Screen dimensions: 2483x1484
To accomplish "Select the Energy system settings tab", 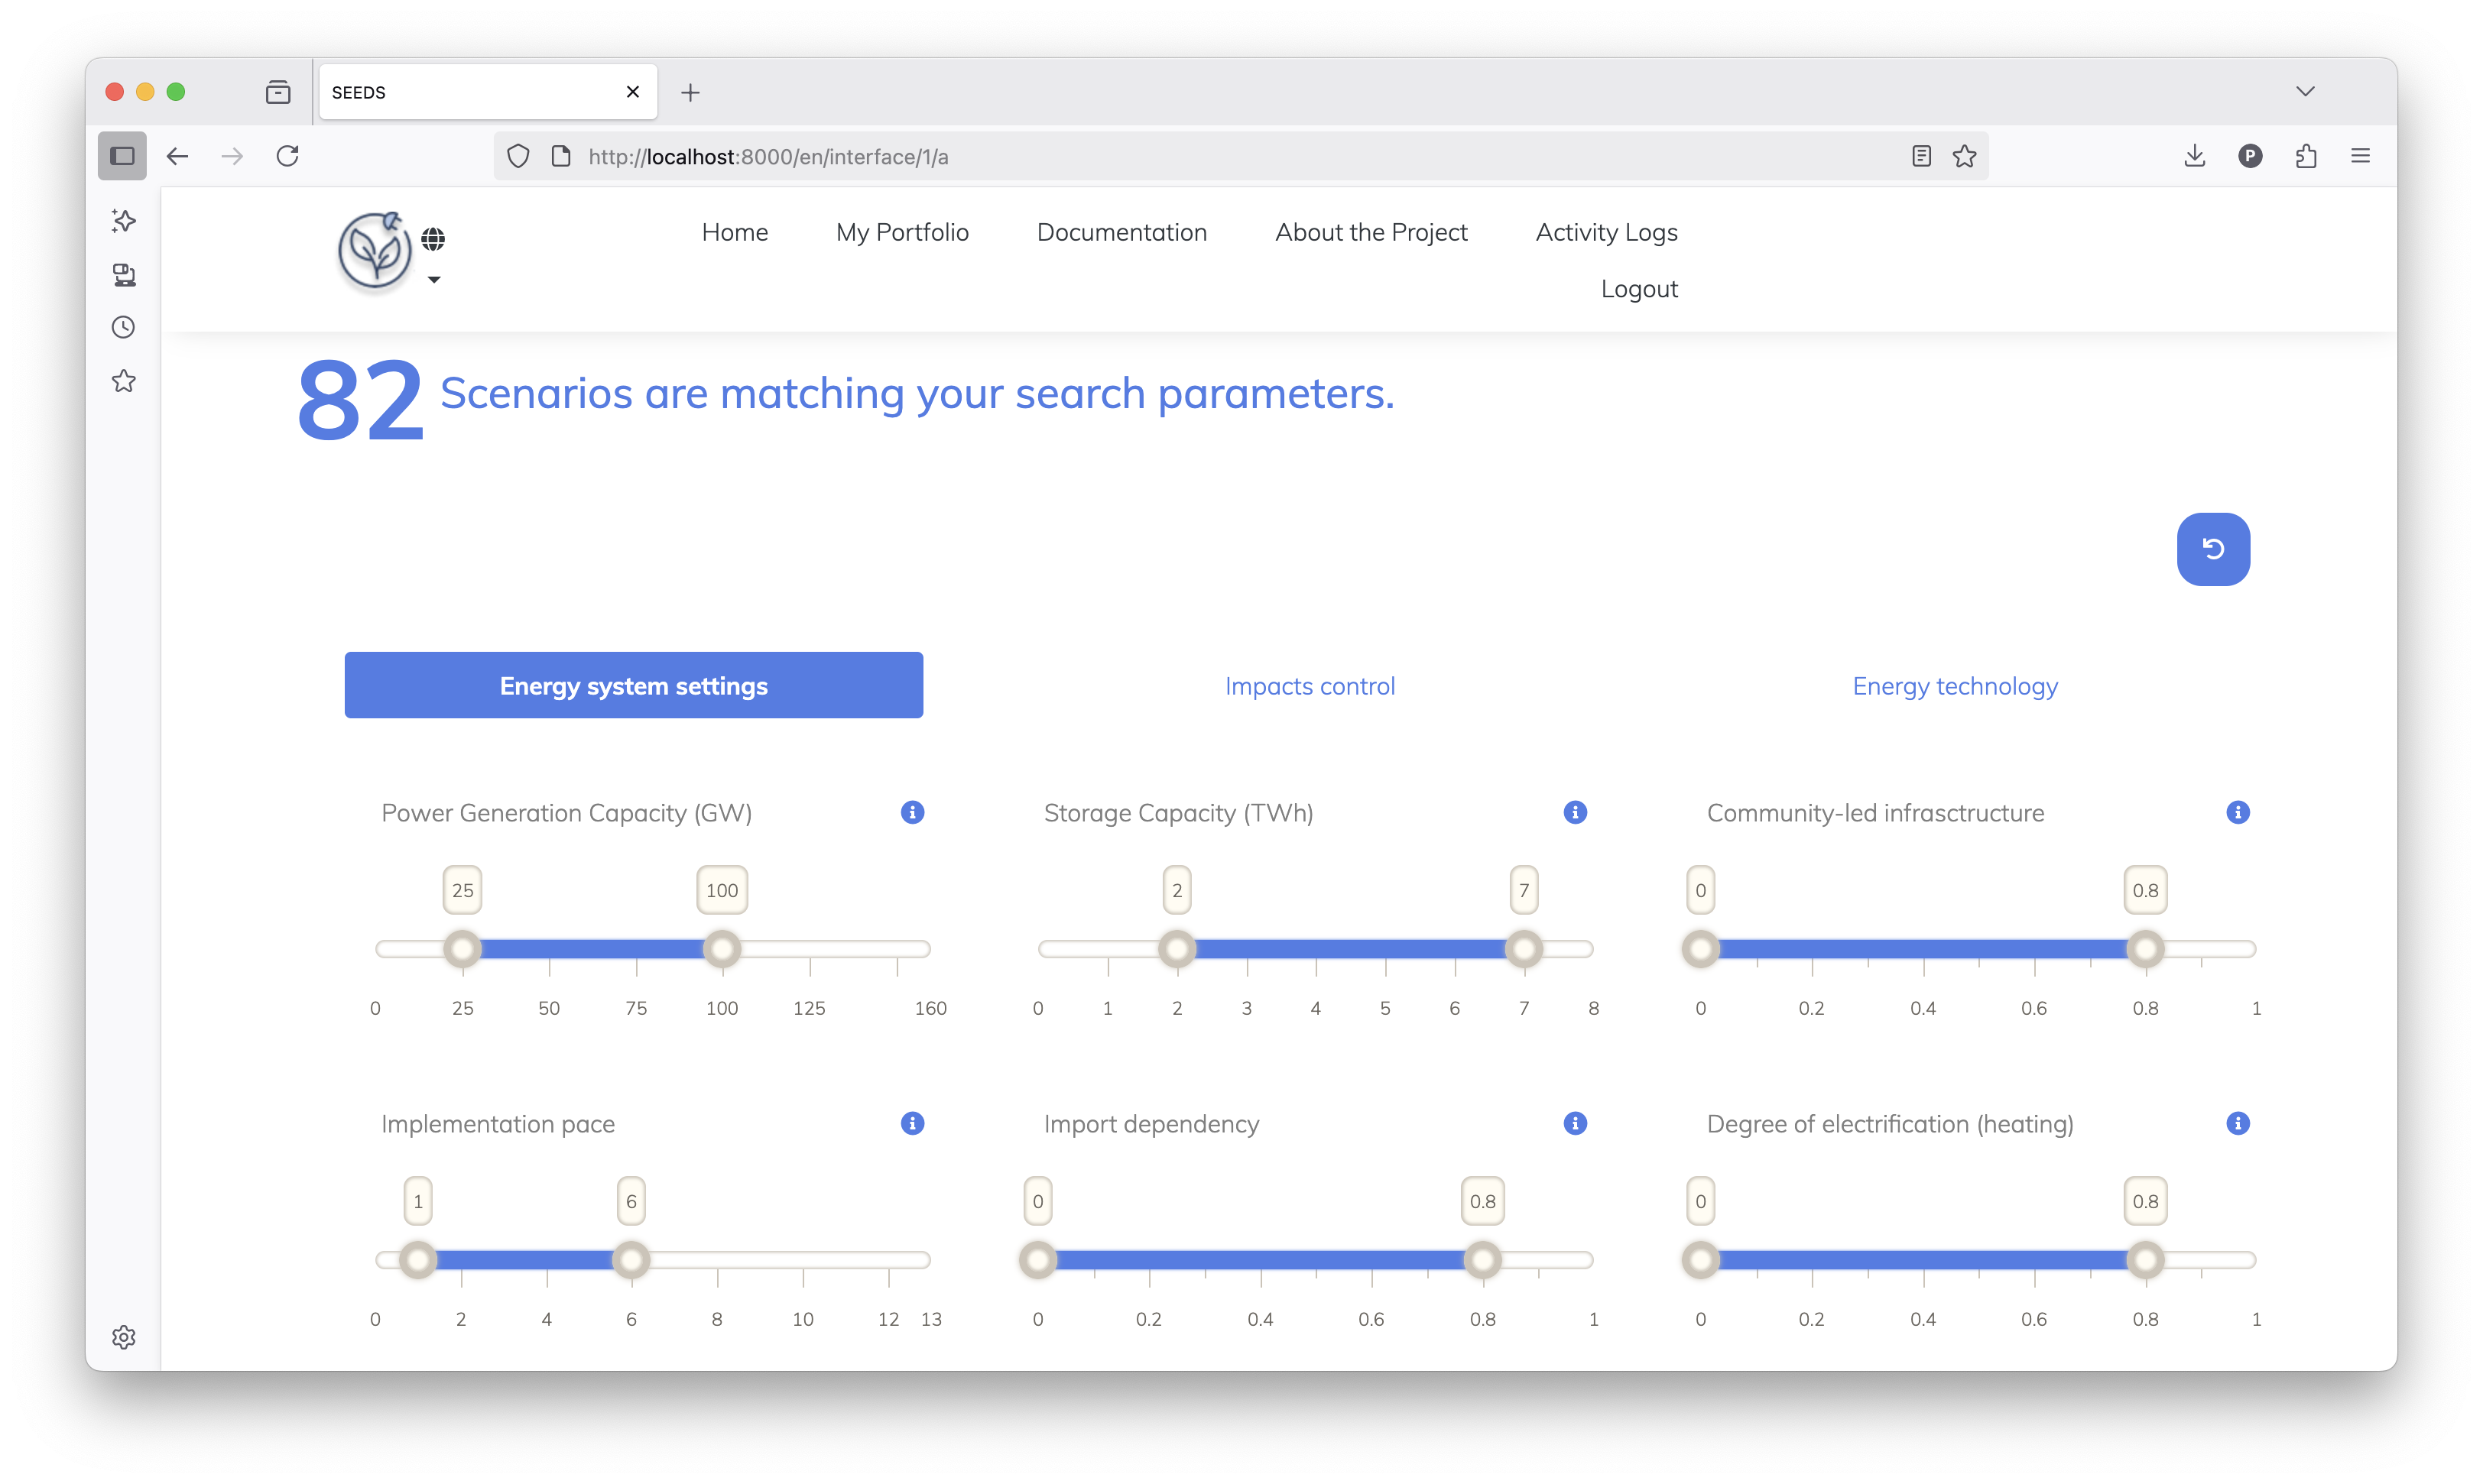I will [x=633, y=685].
